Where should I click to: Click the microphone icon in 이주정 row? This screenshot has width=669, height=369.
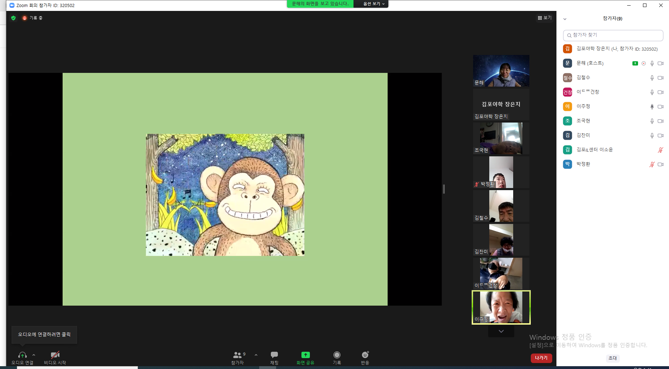point(652,107)
